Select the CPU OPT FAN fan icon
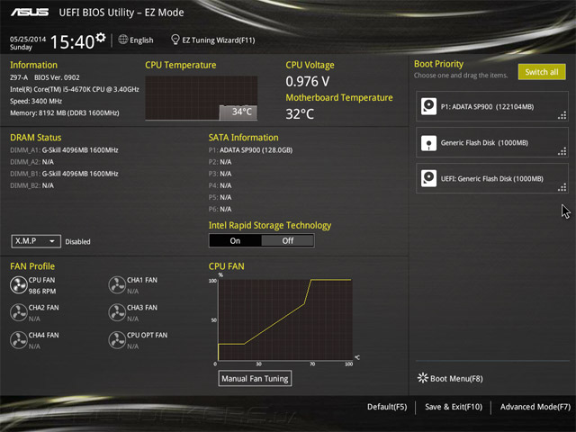Viewport: 576px width, 432px height. tap(117, 340)
